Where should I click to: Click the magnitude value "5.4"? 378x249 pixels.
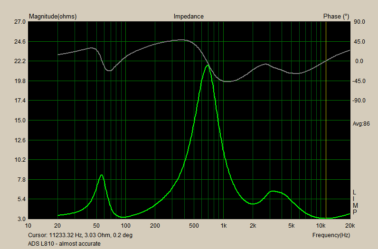tap(21, 199)
